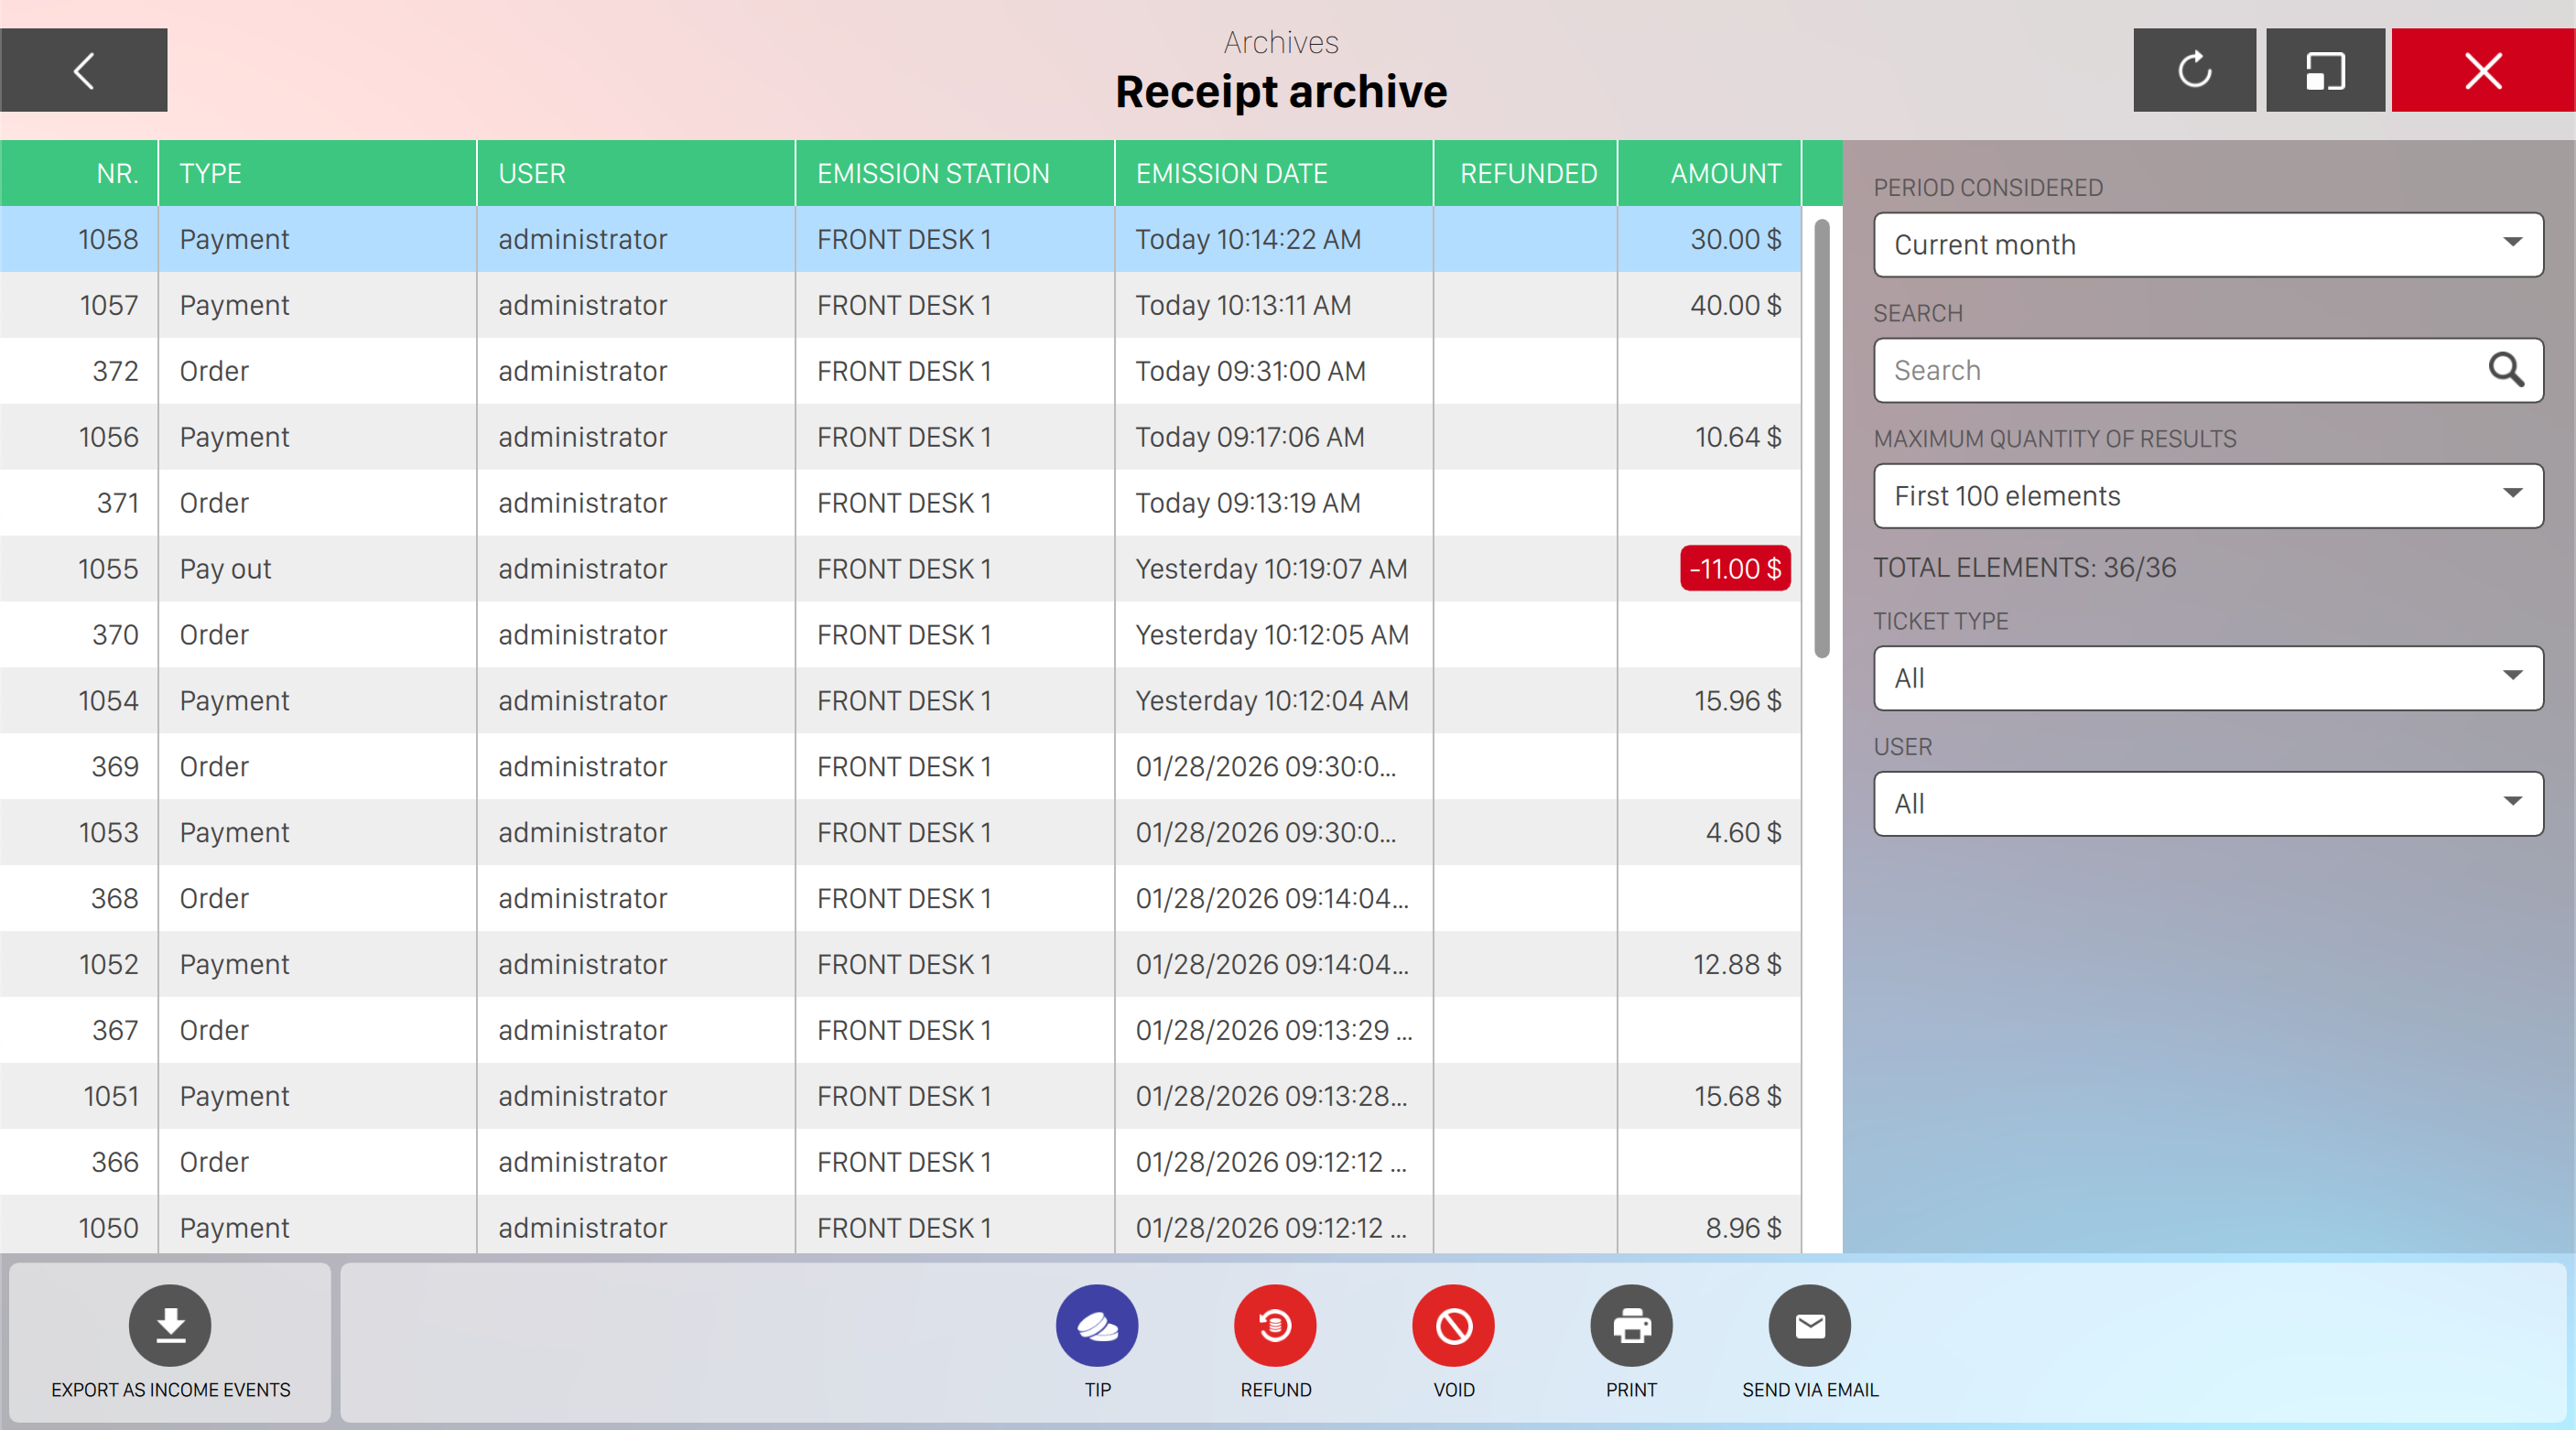
Task: Toggle the window resize icon
Action: (x=2325, y=70)
